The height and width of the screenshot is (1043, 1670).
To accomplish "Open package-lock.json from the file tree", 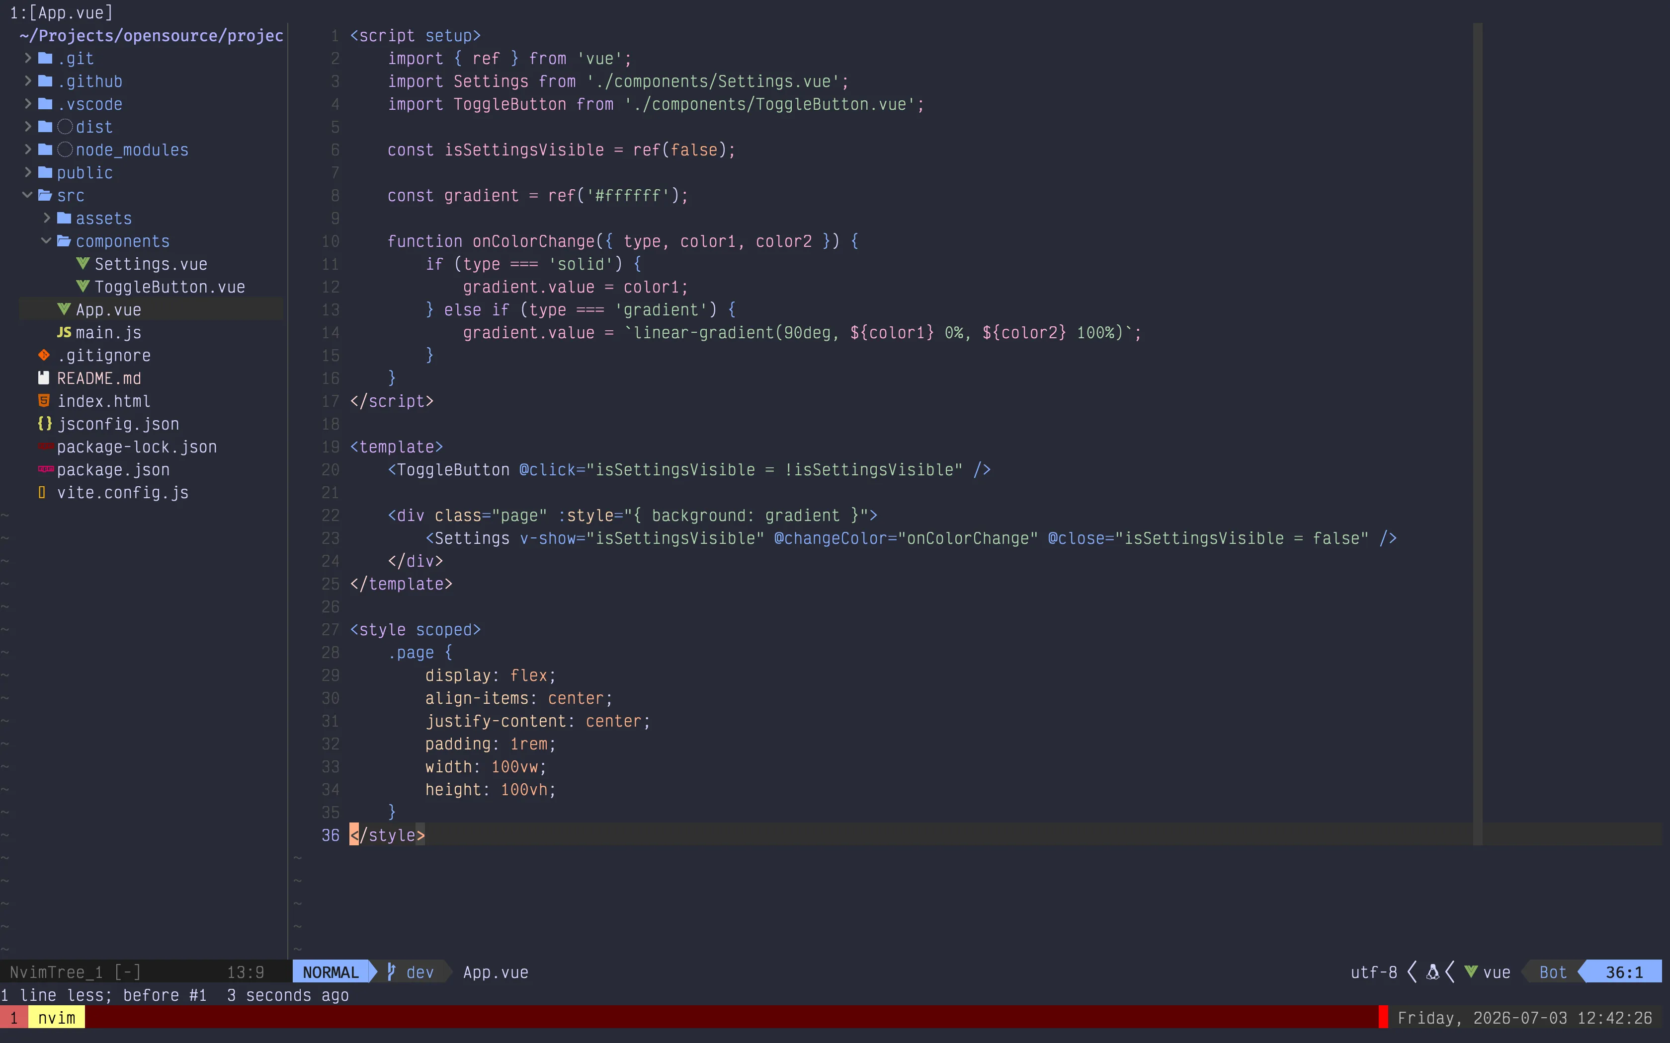I will tap(137, 447).
